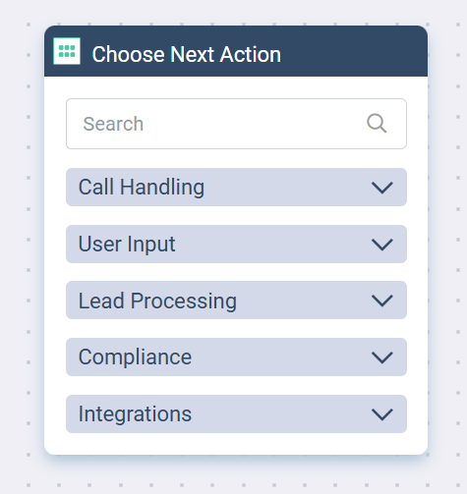
Task: Select the Choose Next Action title text
Action: click(x=186, y=54)
